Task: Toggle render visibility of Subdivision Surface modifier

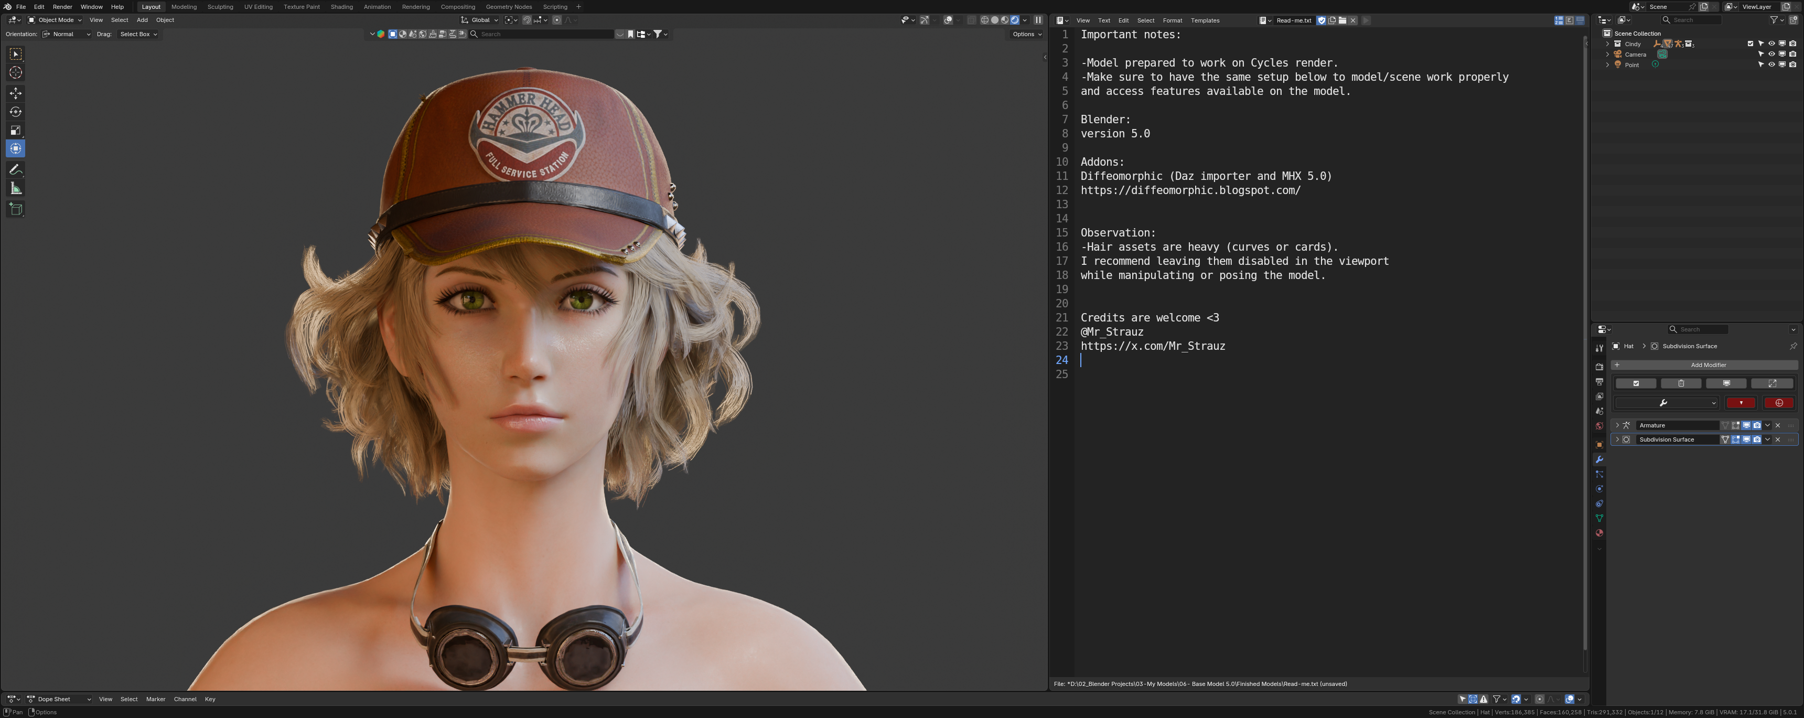Action: [1756, 440]
